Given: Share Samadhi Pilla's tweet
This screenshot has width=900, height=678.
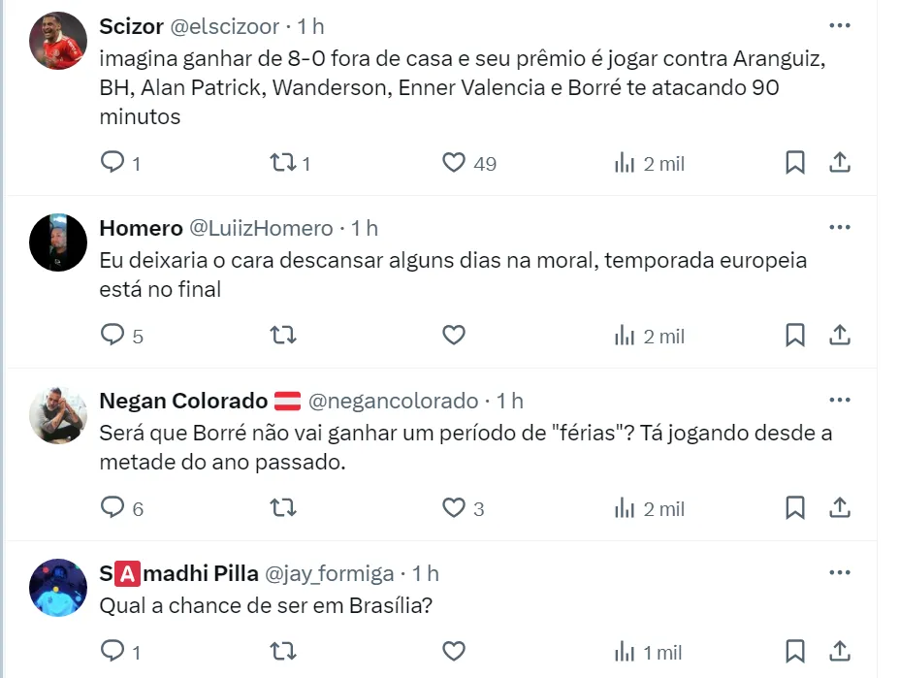Looking at the screenshot, I should coord(841,651).
